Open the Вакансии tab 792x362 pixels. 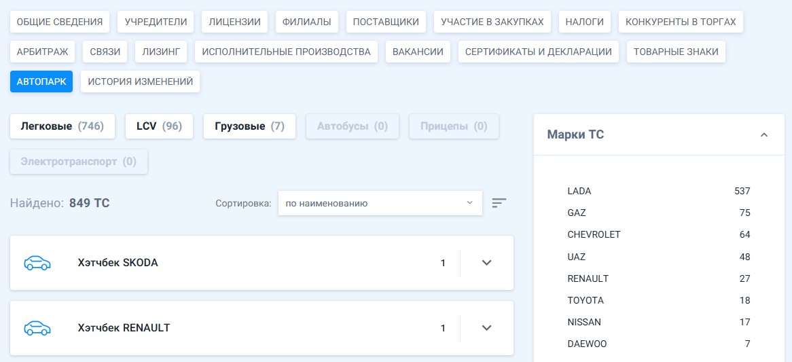[x=418, y=52]
